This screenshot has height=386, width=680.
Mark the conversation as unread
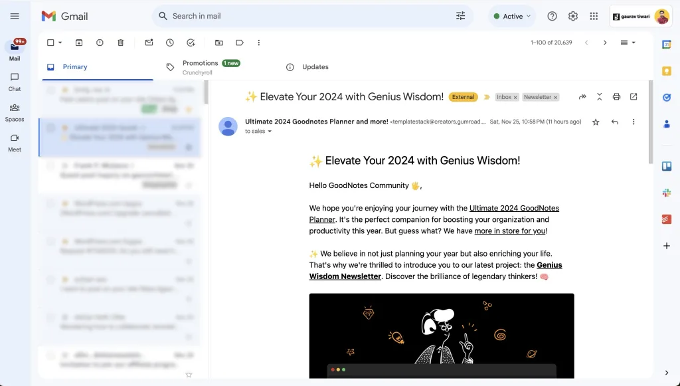(149, 43)
